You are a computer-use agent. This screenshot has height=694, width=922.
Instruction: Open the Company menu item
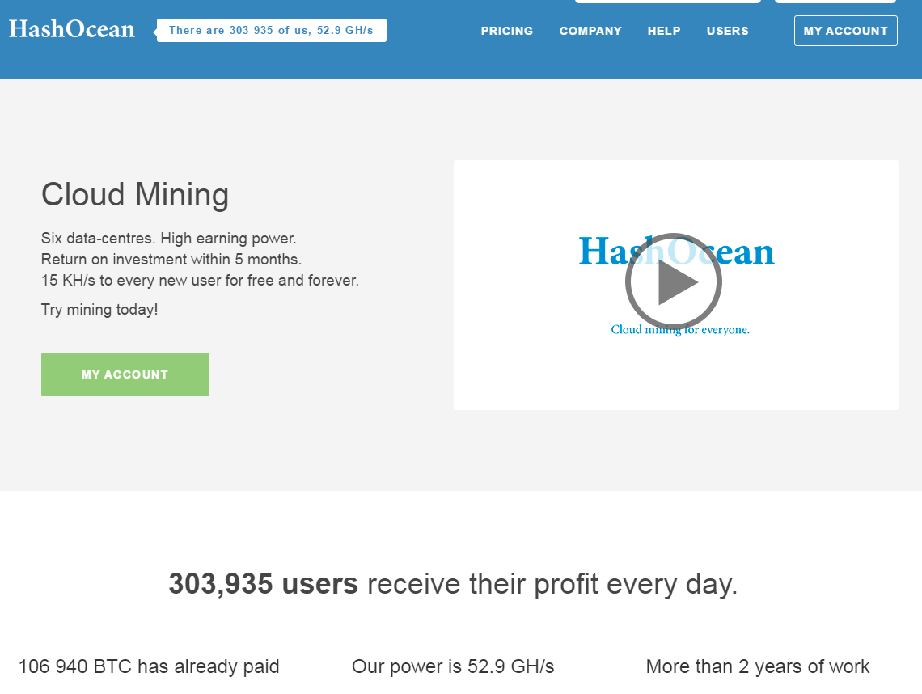590,31
